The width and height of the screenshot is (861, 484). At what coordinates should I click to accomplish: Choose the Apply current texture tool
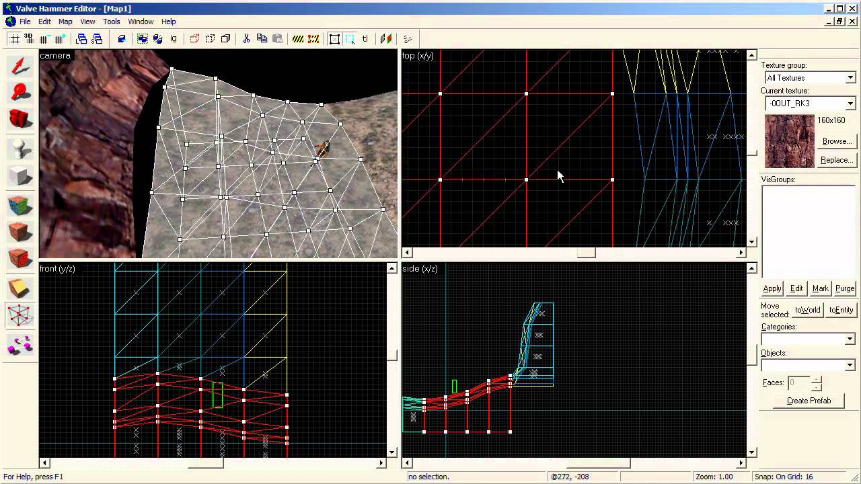pos(20,232)
